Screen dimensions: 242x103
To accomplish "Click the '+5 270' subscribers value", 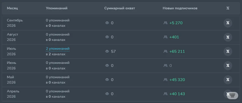I will (x=176, y=23).
